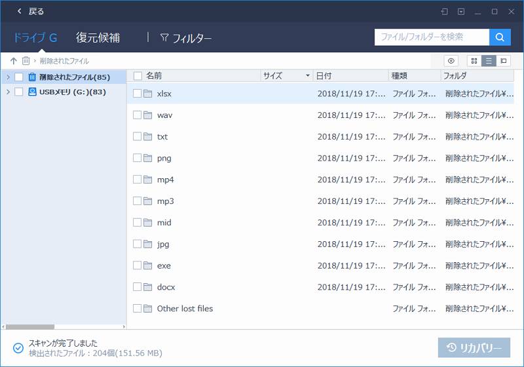Expand the USBメモリ (G:)(83) tree node
Viewport: 524px width, 367px height.
pos(8,92)
